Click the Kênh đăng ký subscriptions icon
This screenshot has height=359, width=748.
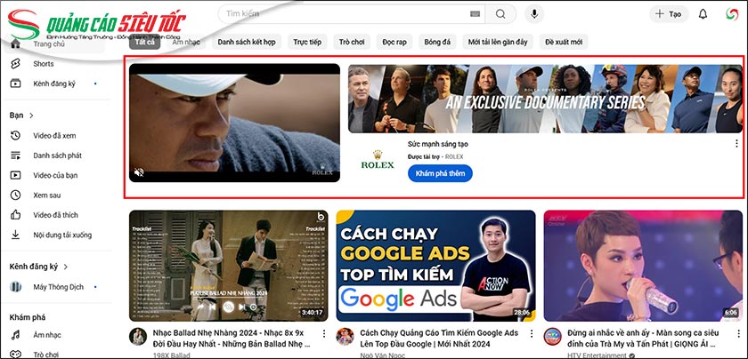pos(15,84)
